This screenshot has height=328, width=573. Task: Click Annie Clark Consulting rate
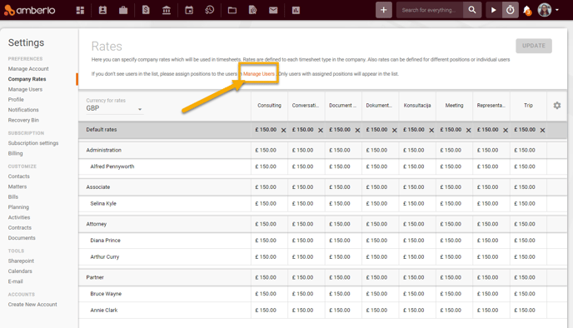[266, 311]
